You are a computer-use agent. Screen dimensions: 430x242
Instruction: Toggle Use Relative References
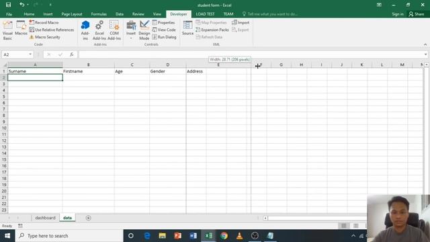coord(52,30)
